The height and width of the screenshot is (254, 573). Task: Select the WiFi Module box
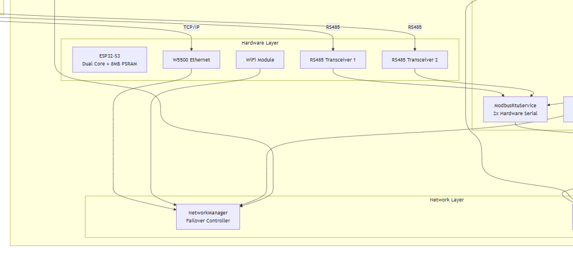260,60
